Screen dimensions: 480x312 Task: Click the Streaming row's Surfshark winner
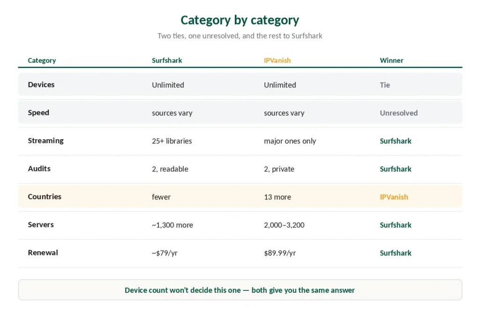(x=396, y=141)
